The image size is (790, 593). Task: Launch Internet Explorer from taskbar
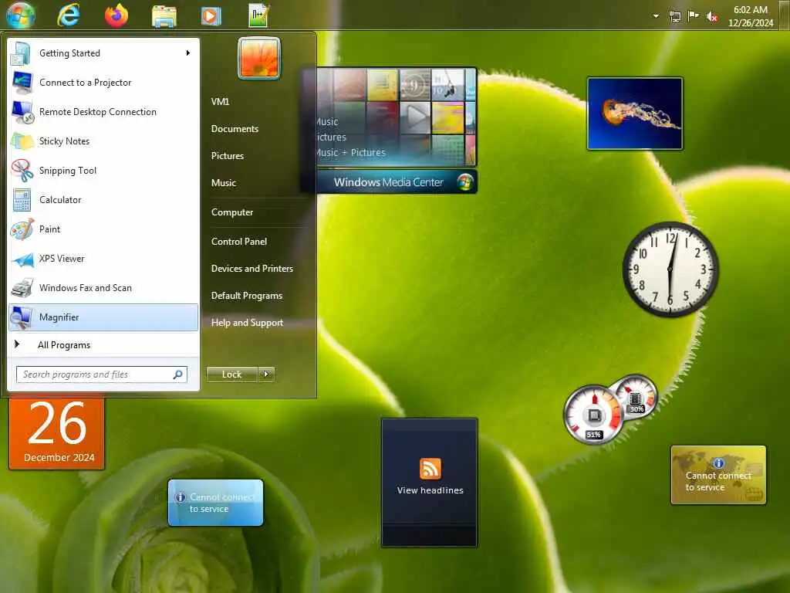point(69,15)
